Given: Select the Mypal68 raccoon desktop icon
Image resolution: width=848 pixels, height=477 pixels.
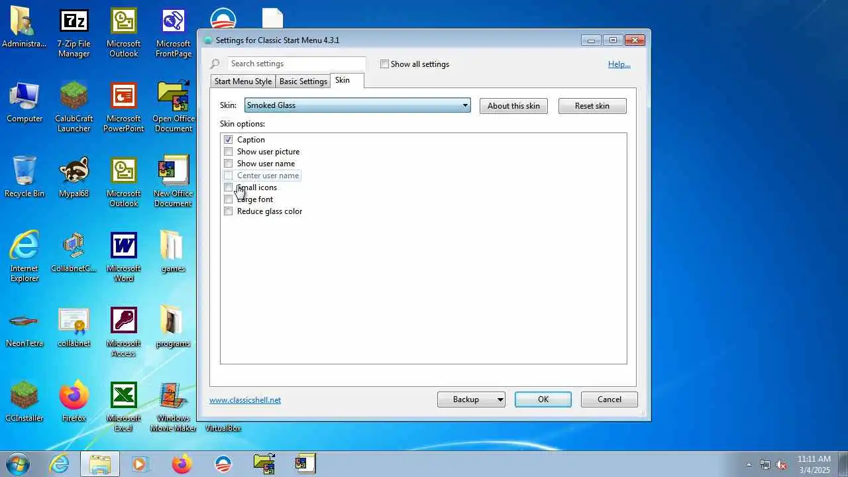Looking at the screenshot, I should pos(74,178).
